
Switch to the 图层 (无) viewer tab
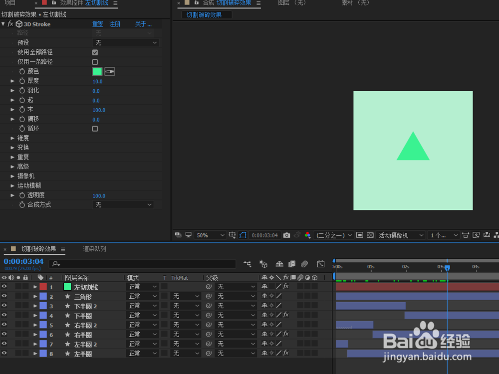pyautogui.click(x=291, y=3)
